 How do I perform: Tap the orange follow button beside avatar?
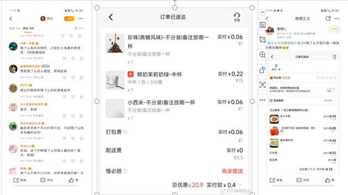click(69, 18)
